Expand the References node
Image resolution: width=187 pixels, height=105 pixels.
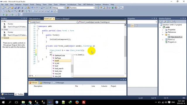(163, 32)
